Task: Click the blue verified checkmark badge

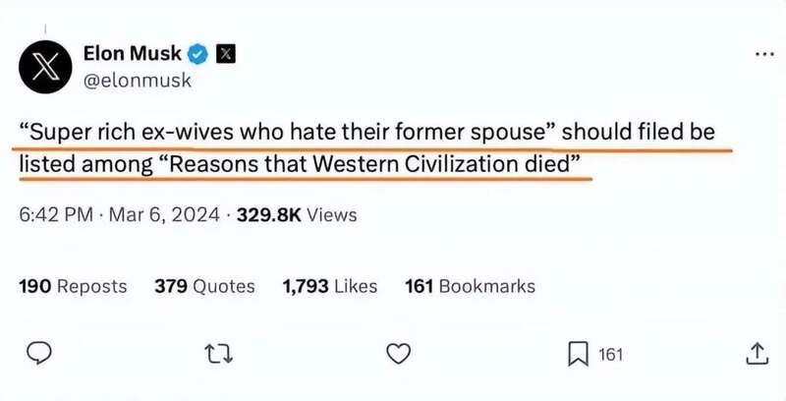Action: [199, 53]
